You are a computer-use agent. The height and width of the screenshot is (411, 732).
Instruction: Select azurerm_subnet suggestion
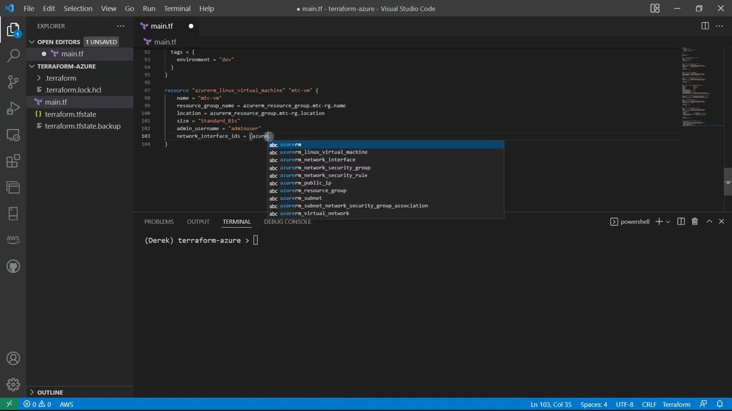[x=387, y=198]
